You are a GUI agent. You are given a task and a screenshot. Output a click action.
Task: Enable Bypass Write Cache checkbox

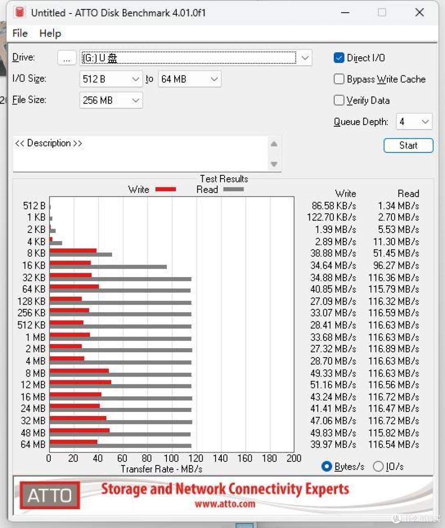coord(339,79)
